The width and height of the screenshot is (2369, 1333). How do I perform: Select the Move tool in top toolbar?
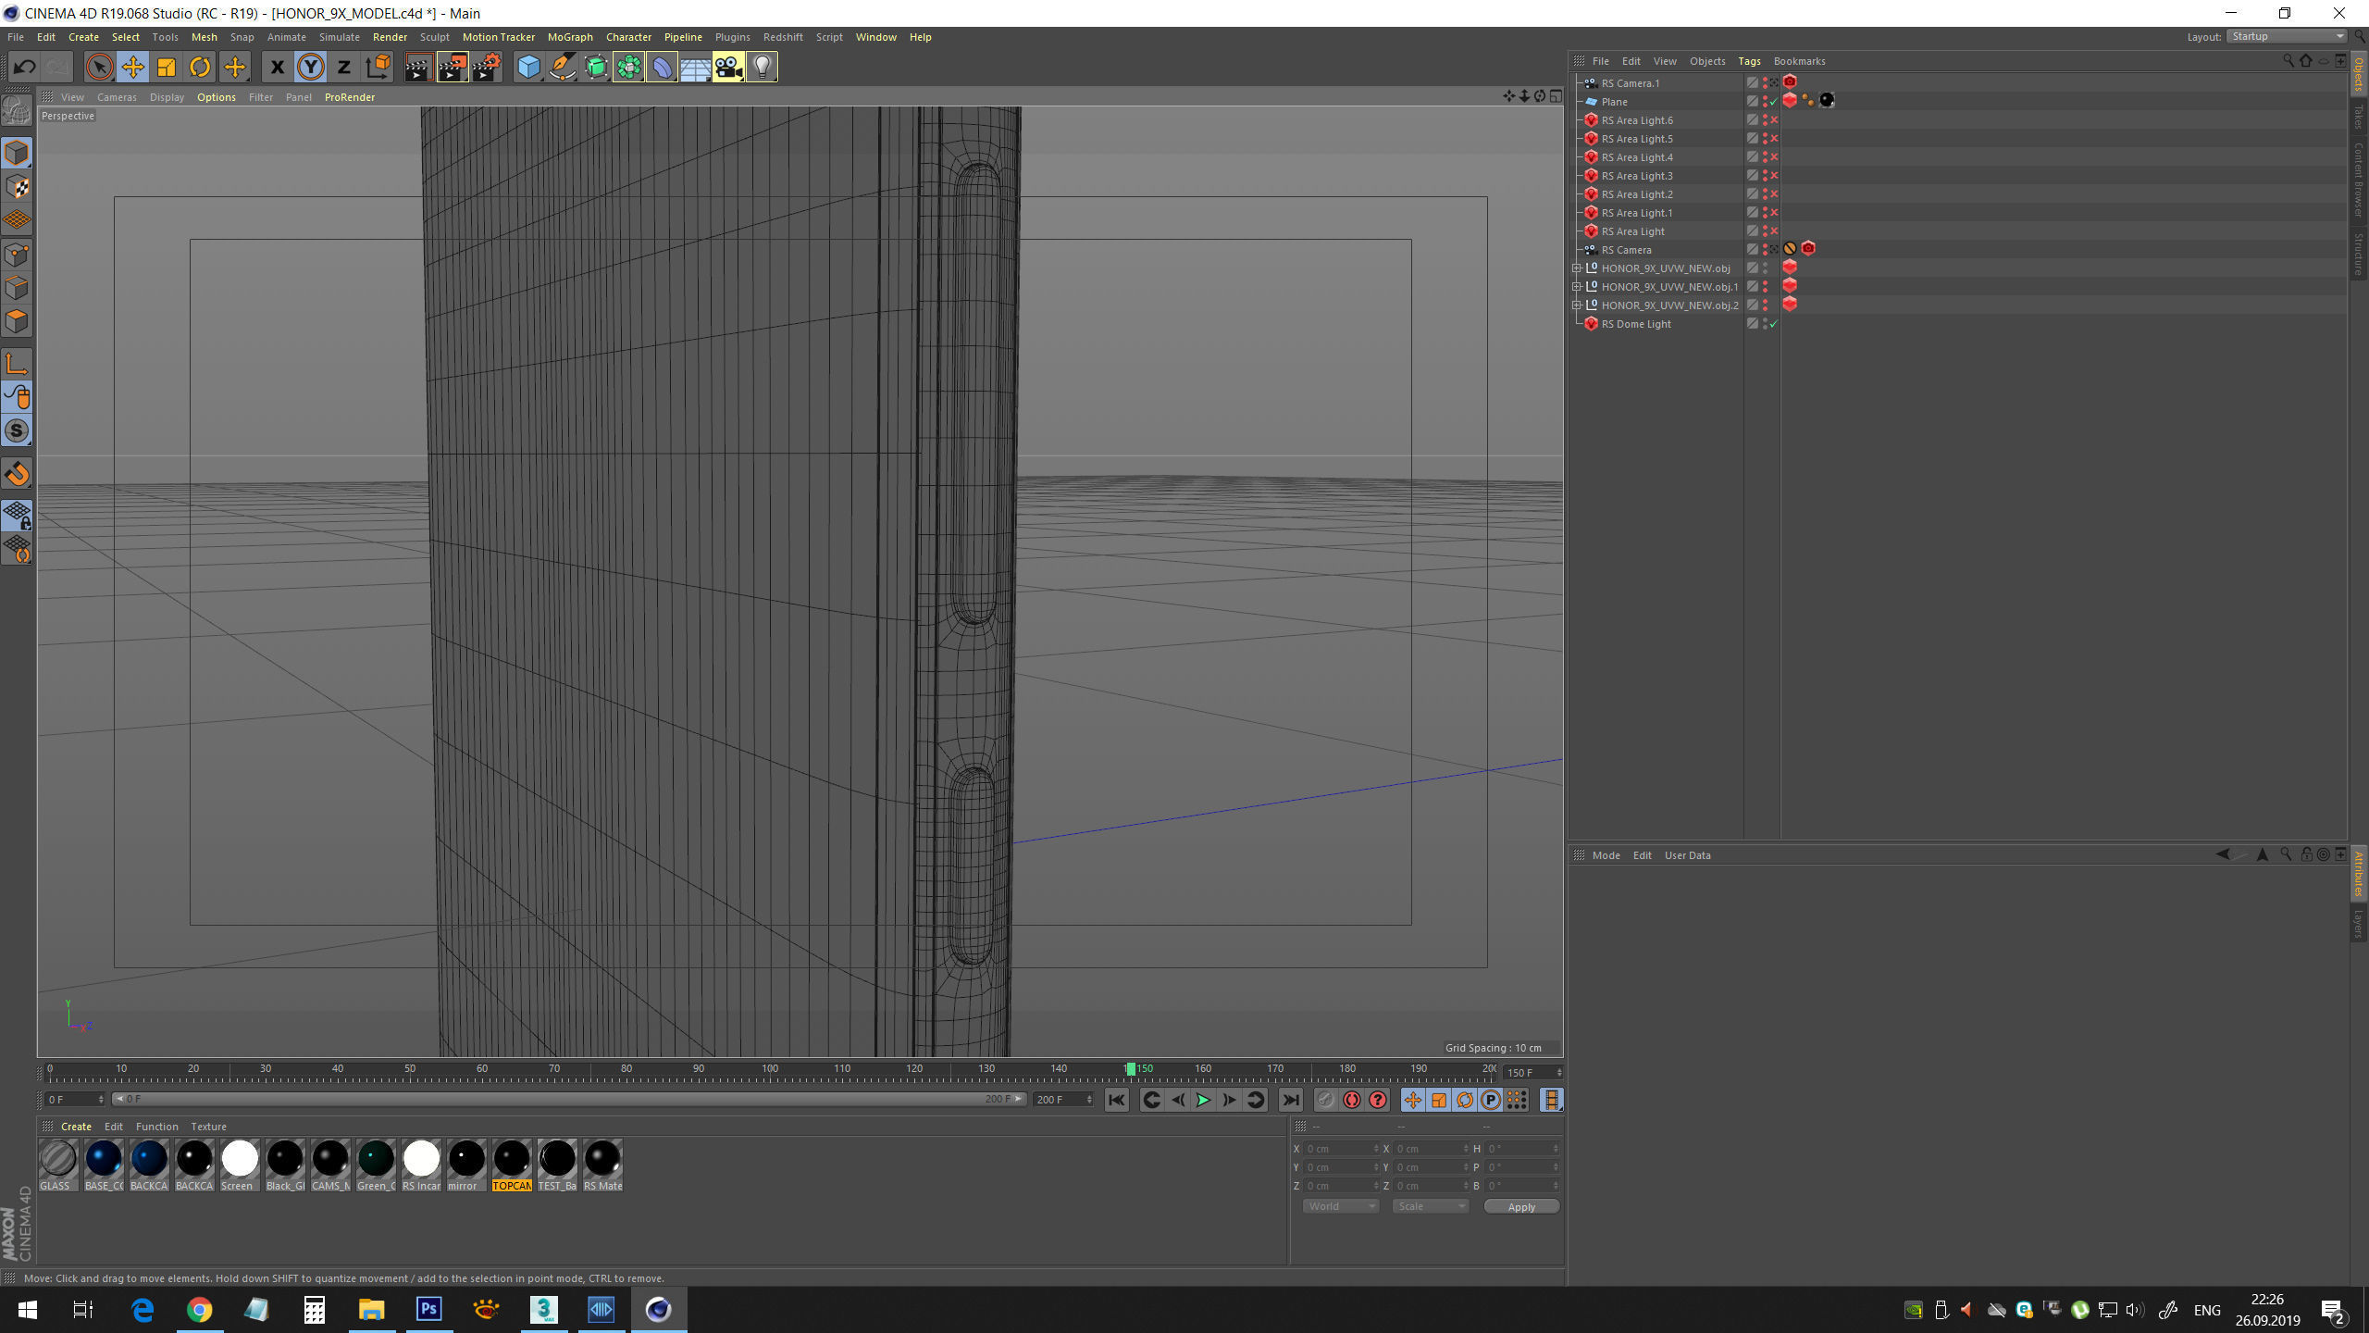pos(133,67)
